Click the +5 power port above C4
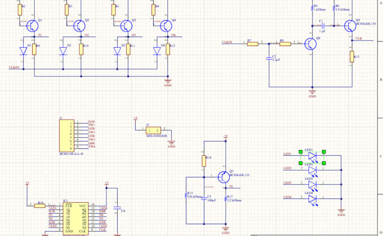This screenshot has height=236, width=383. point(106,183)
